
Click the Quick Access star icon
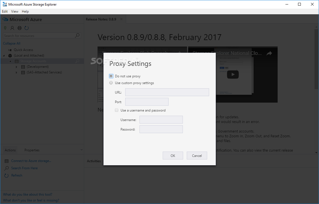[x=10, y=50]
